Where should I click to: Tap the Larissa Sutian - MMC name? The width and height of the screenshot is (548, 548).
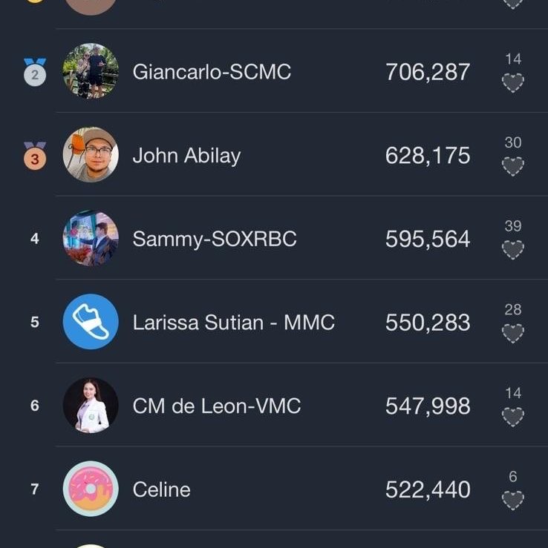(x=233, y=323)
